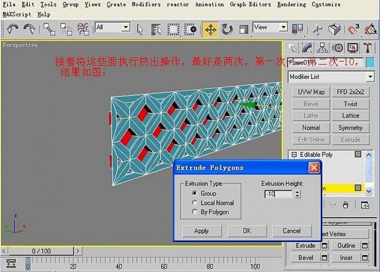Select the Select and Link tool
The width and height of the screenshot is (380, 272).
pos(49,29)
